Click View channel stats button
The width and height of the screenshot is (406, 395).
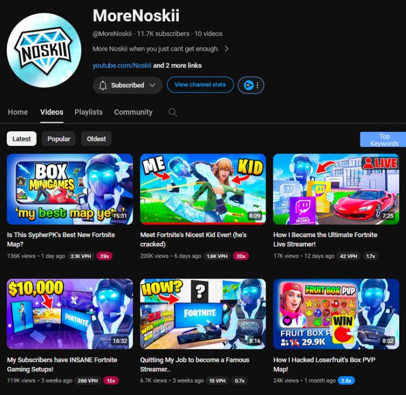coord(200,85)
